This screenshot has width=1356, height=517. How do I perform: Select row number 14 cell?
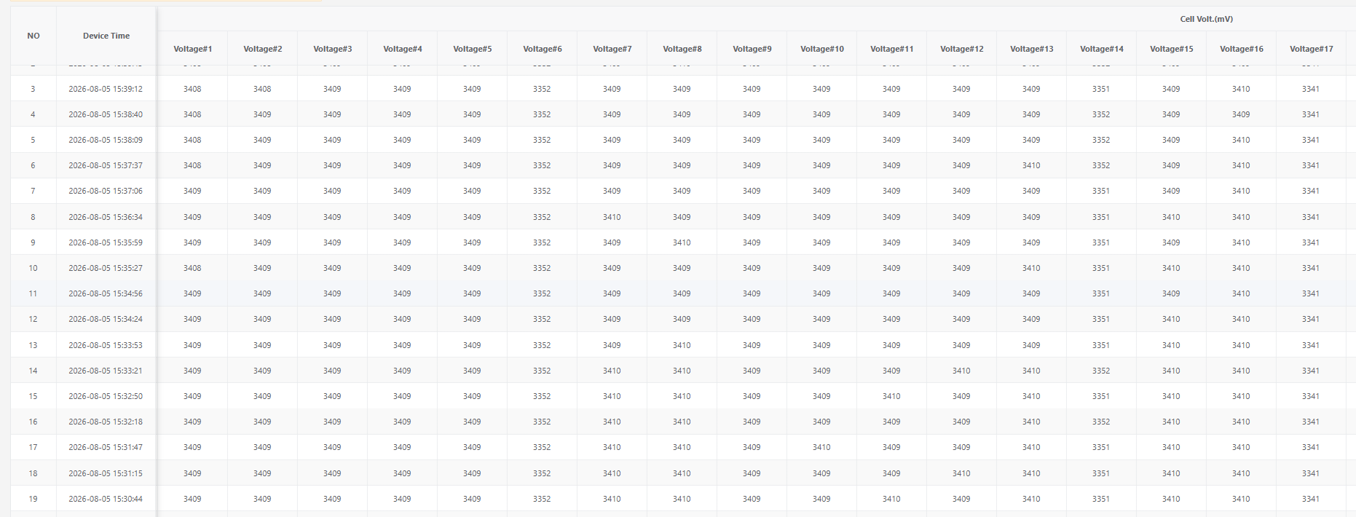click(x=33, y=371)
